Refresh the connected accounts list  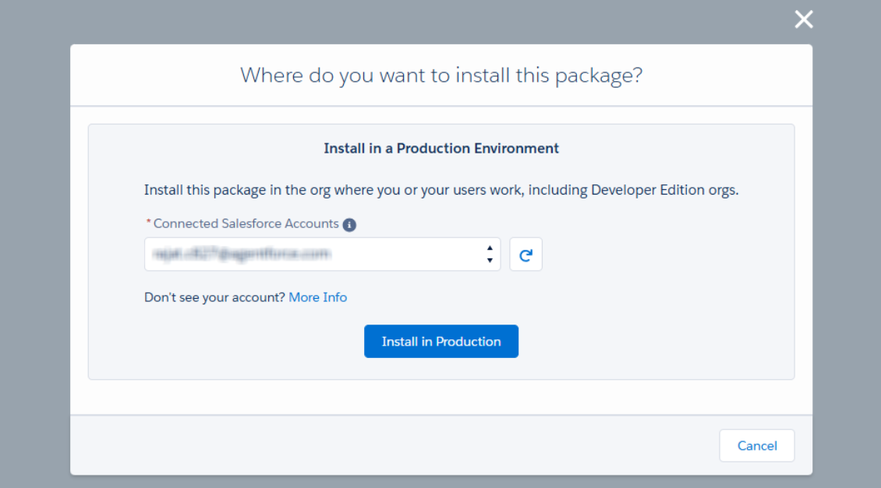click(x=525, y=255)
